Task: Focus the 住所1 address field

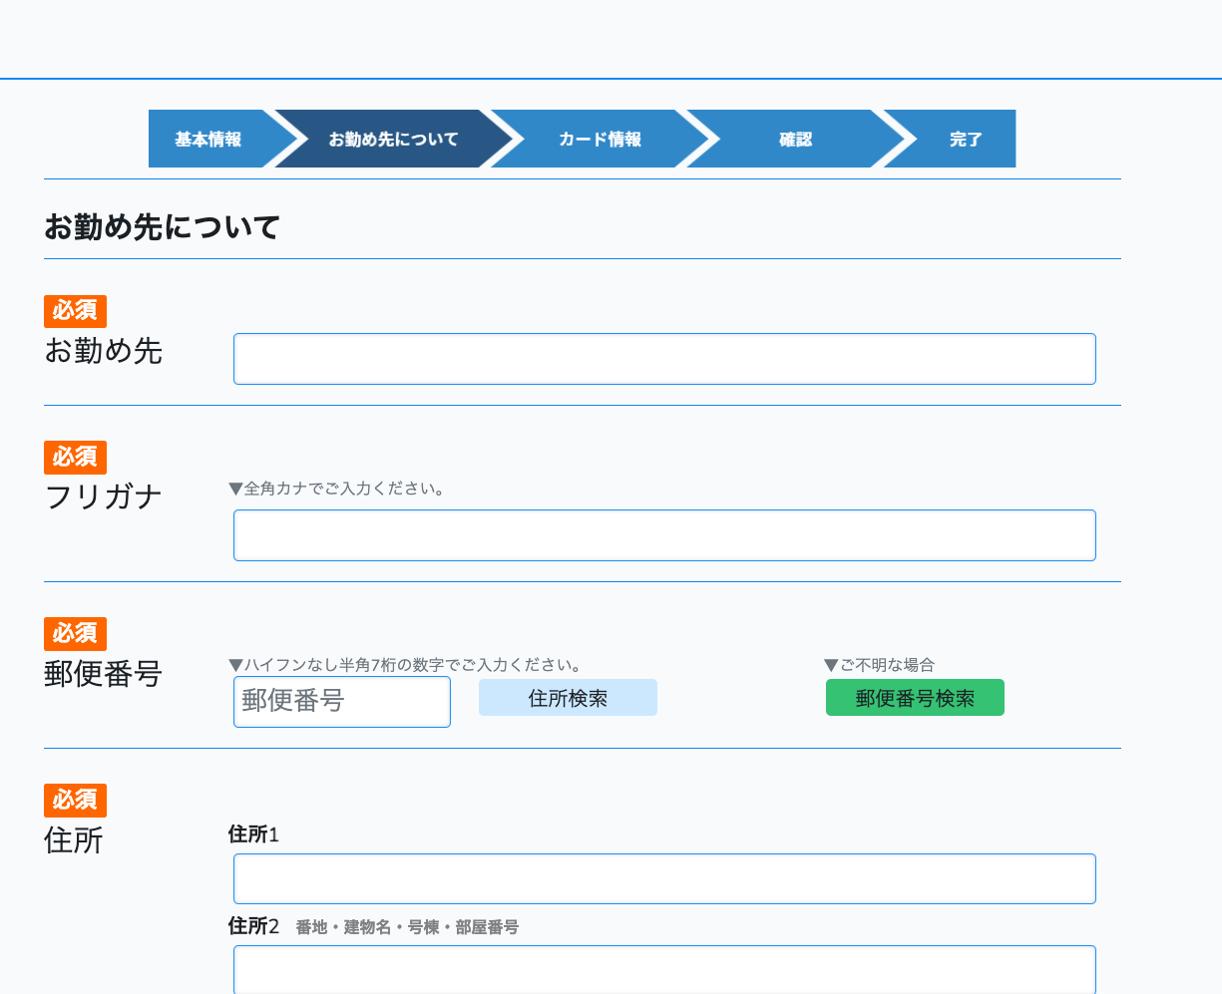Action: (x=664, y=878)
